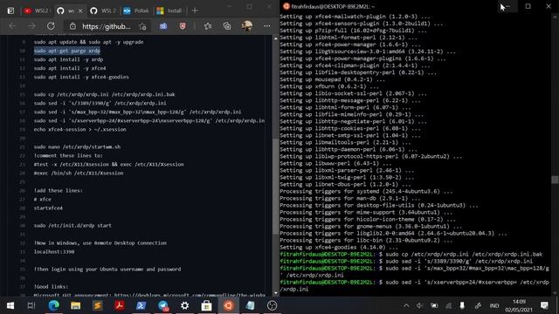Close the active GitHub tab
The width and height of the screenshot is (559, 314).
tap(80, 10)
